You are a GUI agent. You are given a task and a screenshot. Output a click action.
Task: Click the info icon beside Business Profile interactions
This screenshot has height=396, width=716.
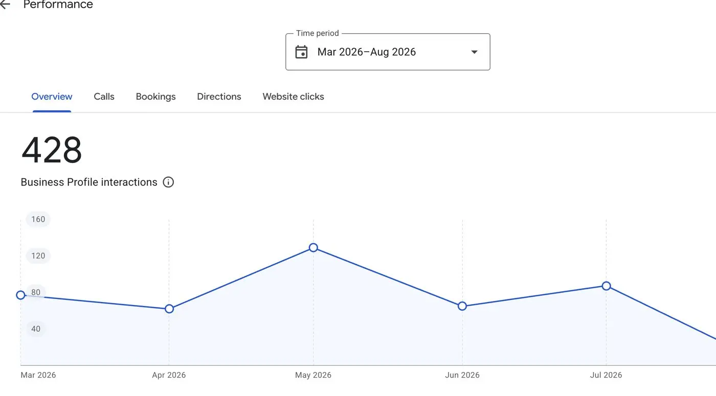point(168,182)
